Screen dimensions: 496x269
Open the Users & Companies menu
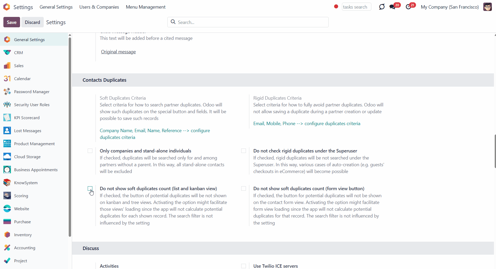[99, 7]
